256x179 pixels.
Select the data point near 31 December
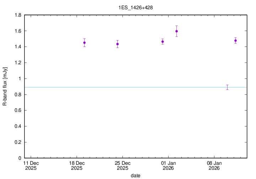(162, 42)
